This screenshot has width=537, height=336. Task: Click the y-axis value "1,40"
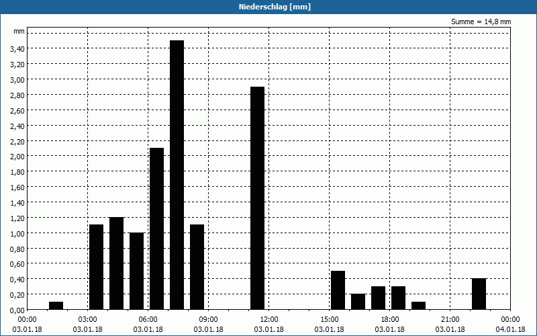tap(17, 203)
